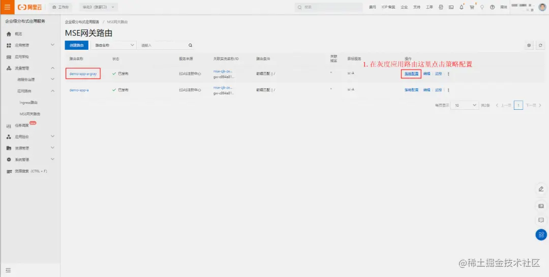Click 策略配置 for demo-app-a
The width and height of the screenshot is (549, 277).
coord(411,90)
